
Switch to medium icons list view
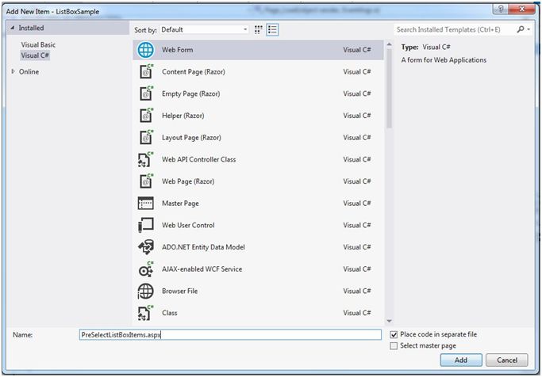click(x=272, y=29)
